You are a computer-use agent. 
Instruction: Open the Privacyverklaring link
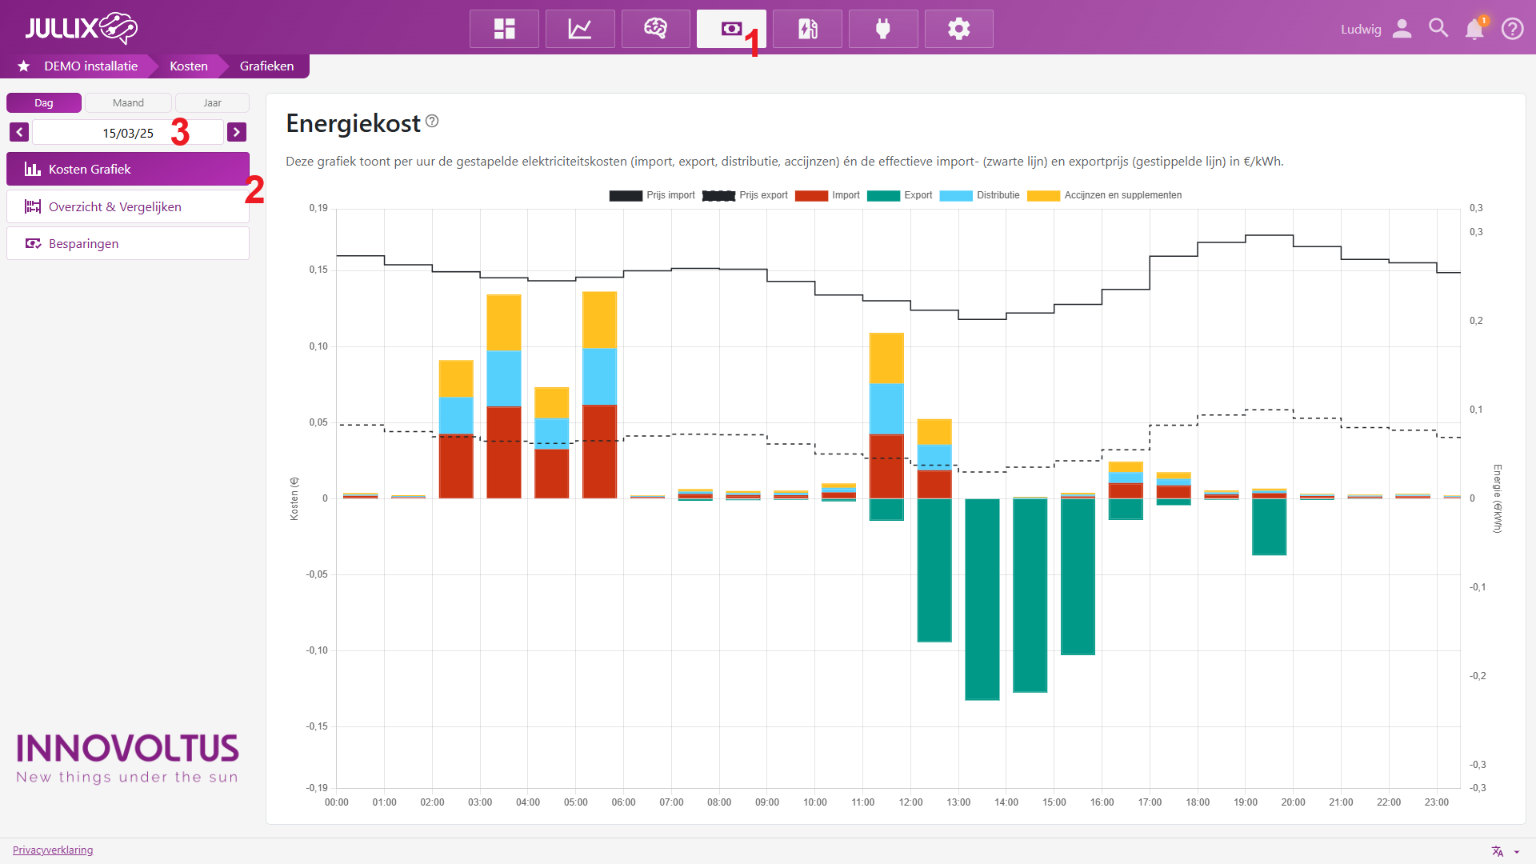(53, 850)
